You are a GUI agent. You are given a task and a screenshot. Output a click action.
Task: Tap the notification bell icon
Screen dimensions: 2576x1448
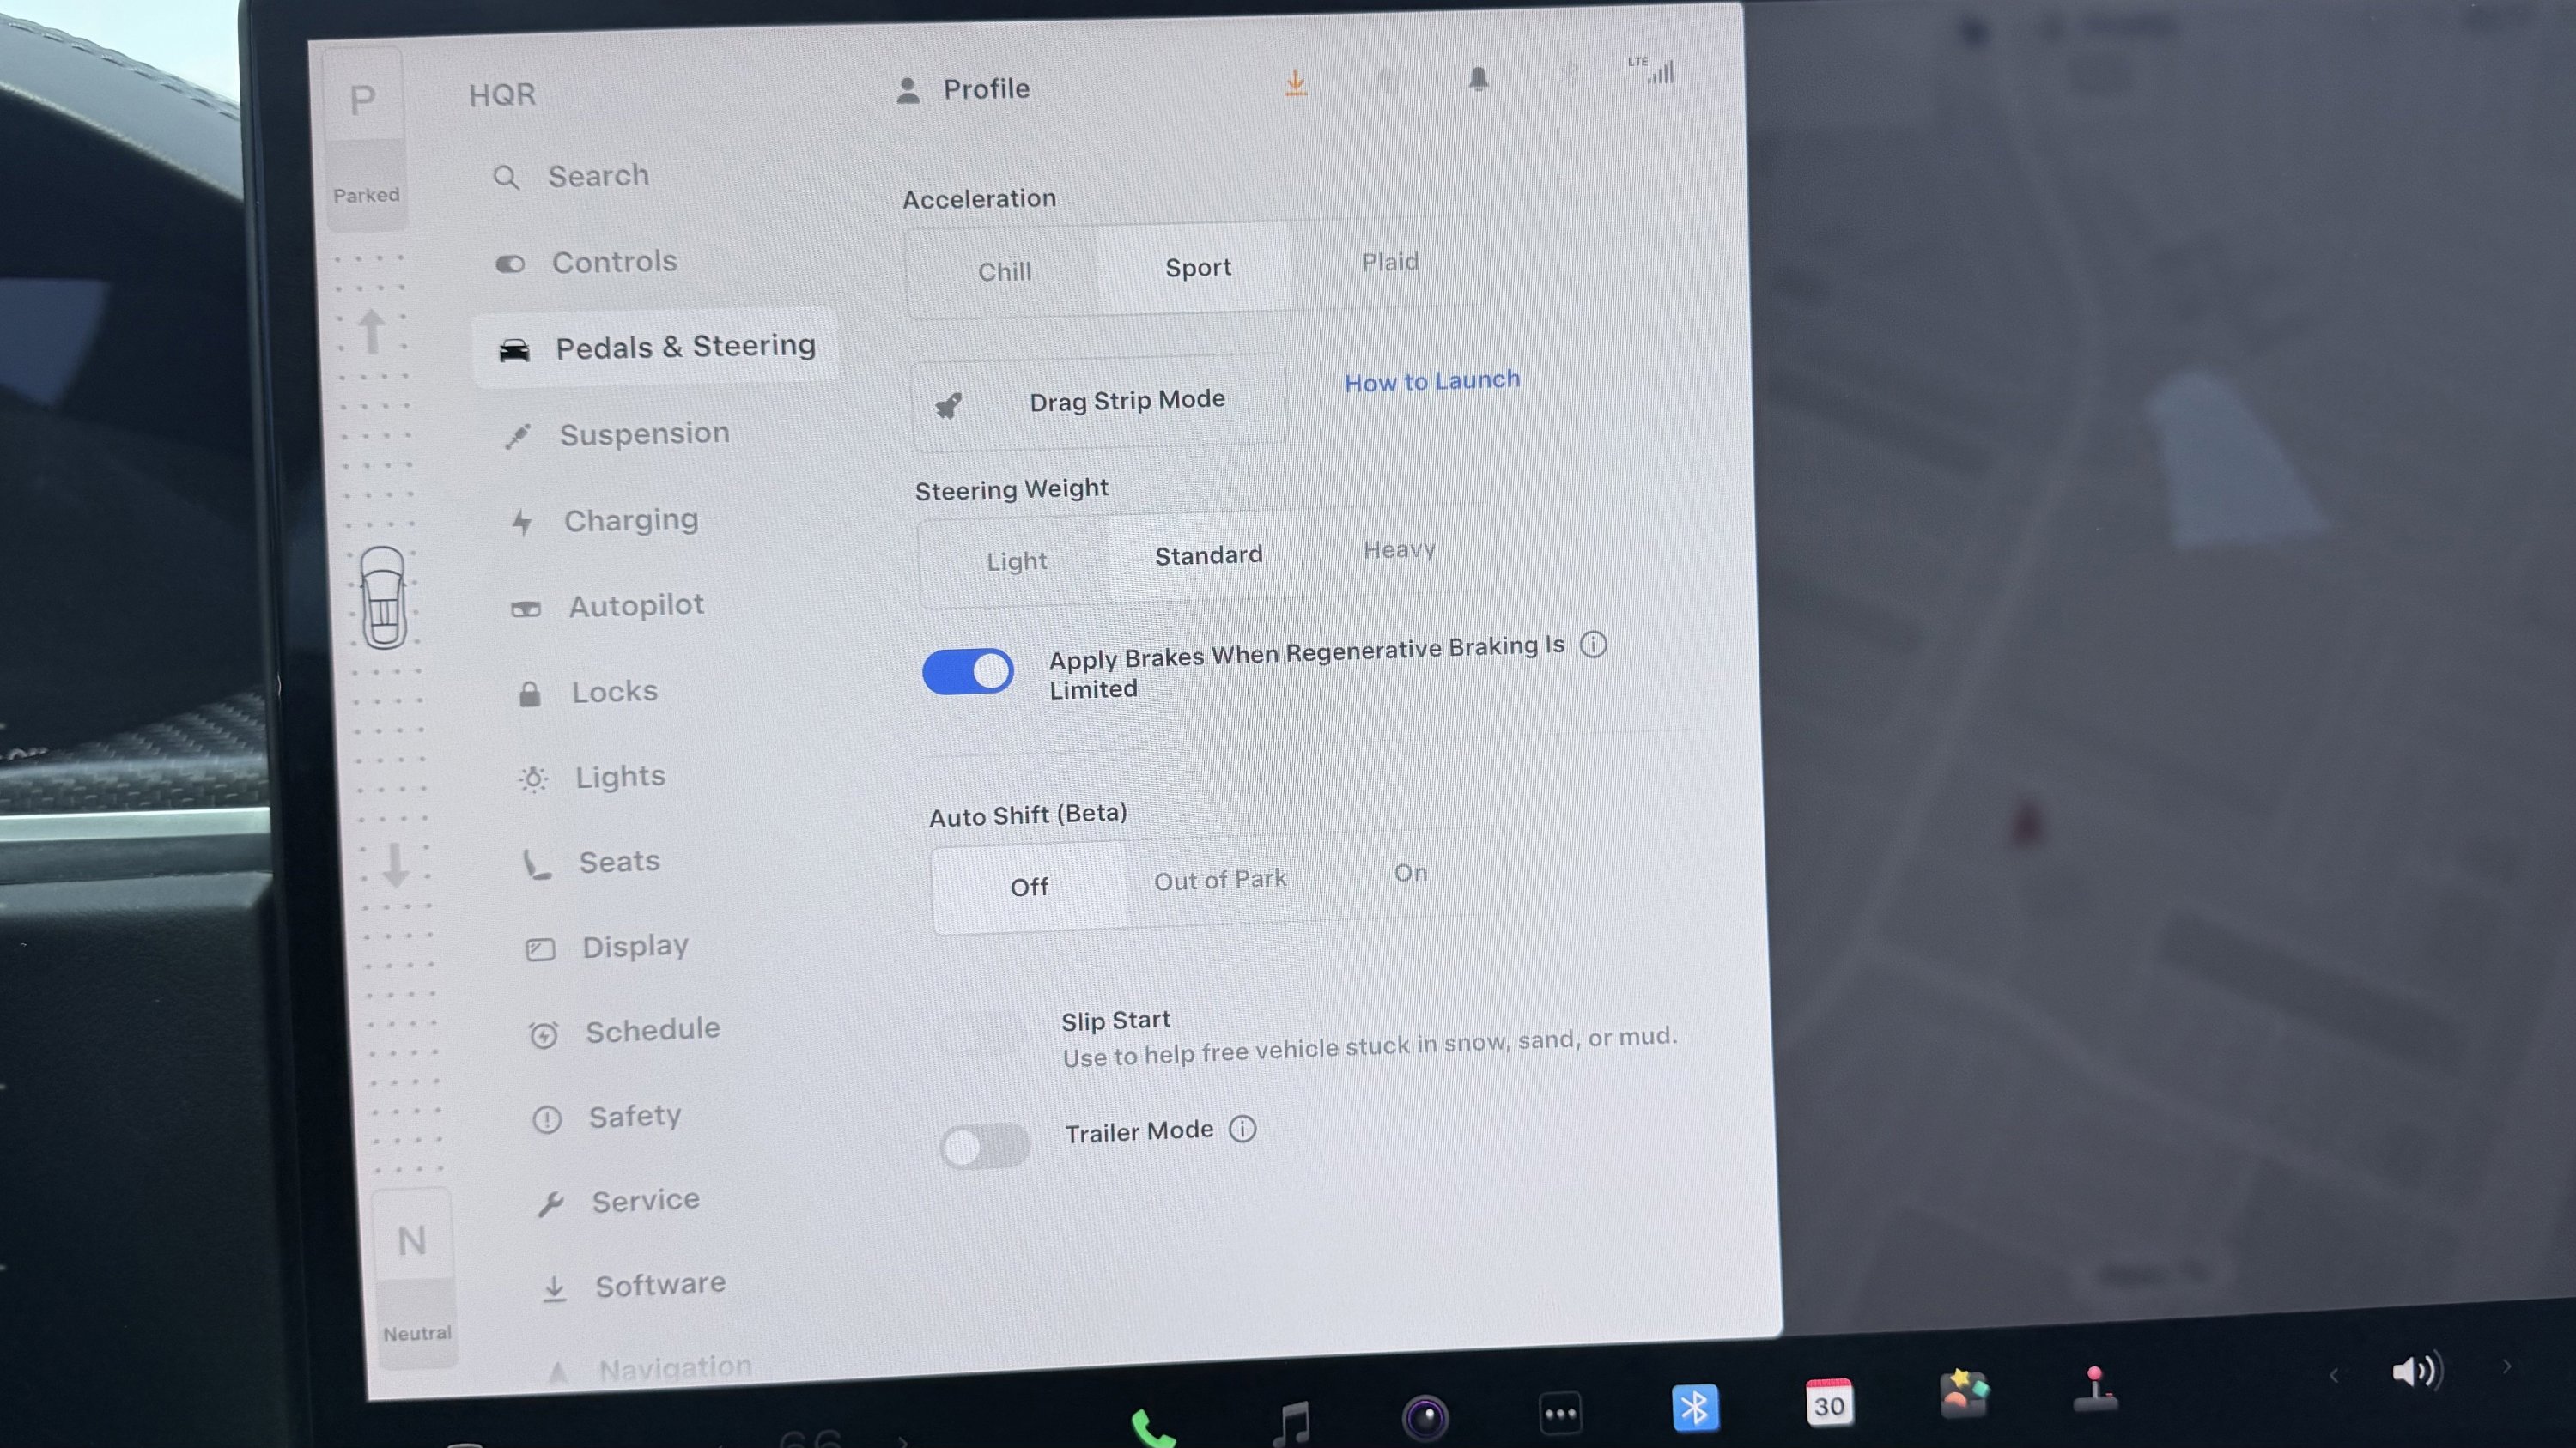point(1478,79)
